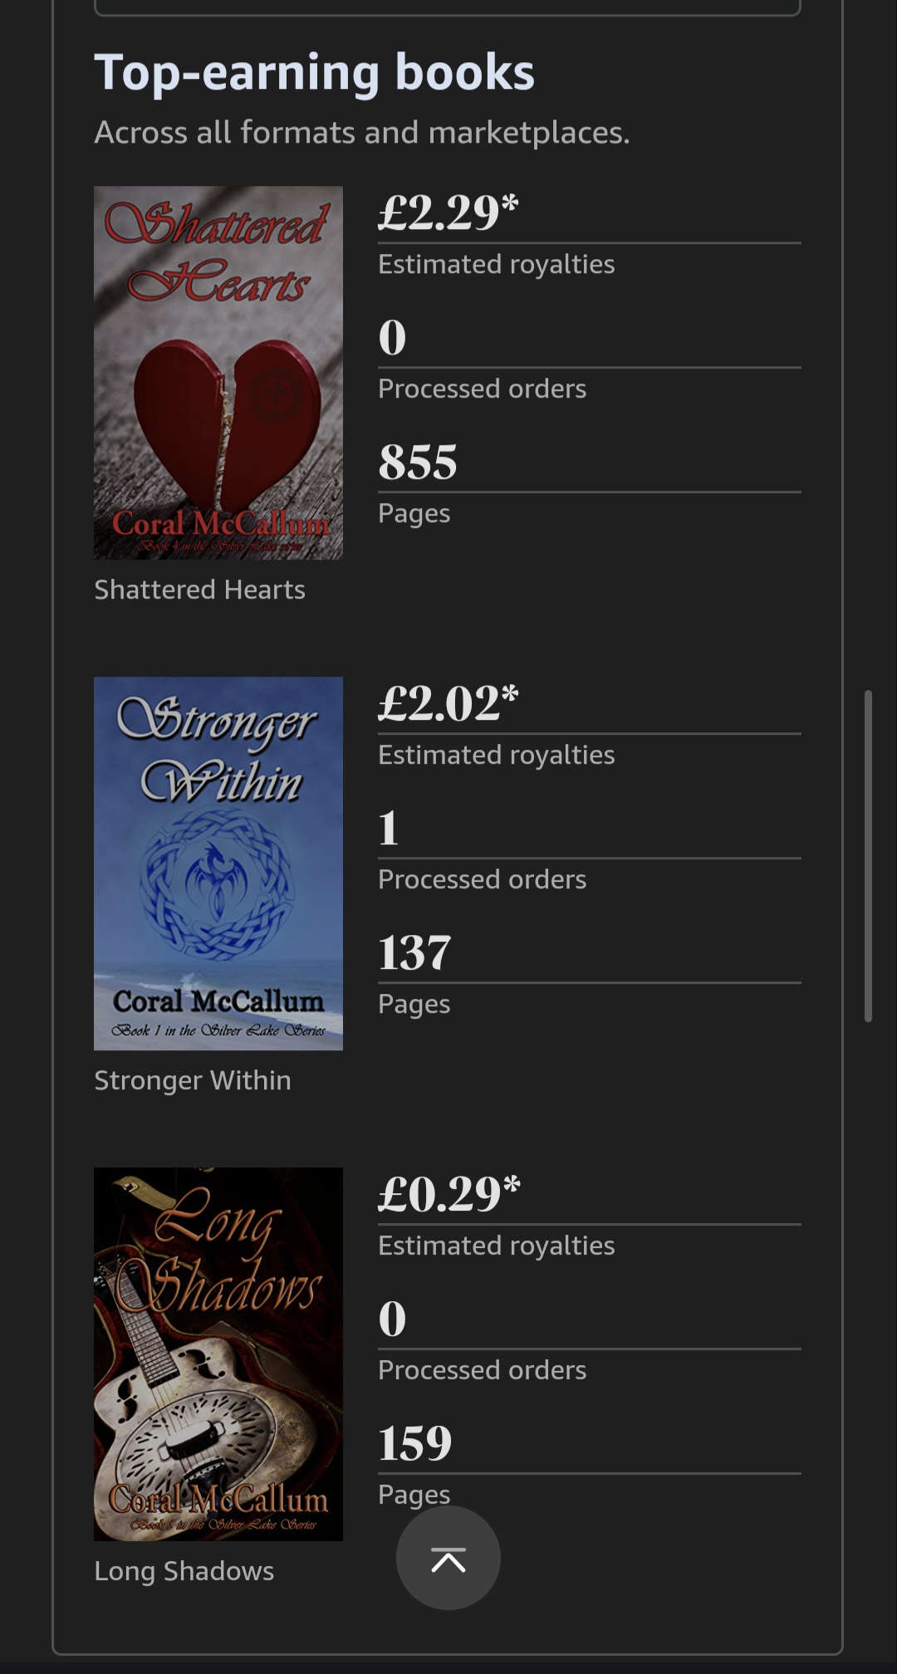This screenshot has height=1674, width=897.
Task: Click Stronger Within's processed orders value 1
Action: click(389, 829)
